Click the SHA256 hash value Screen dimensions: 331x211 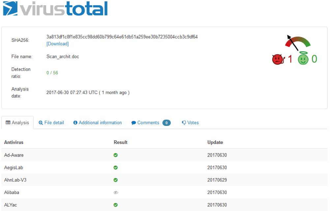(x=122, y=37)
